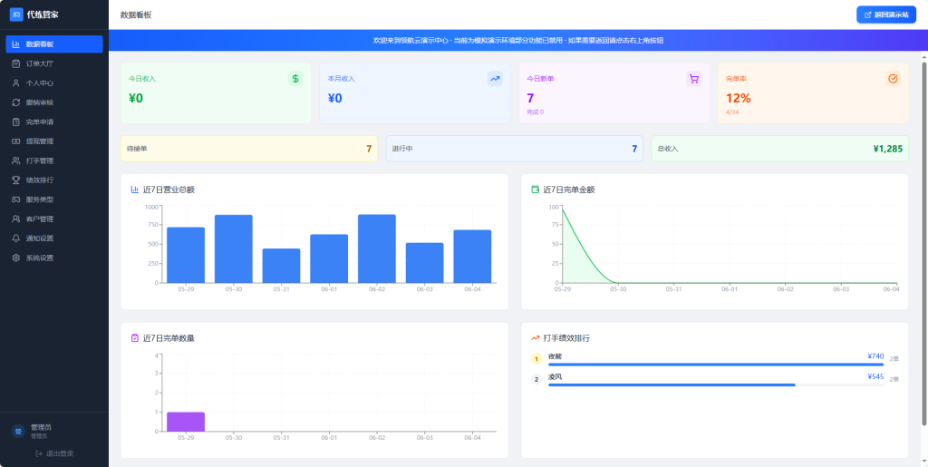The height and width of the screenshot is (467, 928).
Task: Click the 完单率 checkmark circle icon
Action: point(893,78)
